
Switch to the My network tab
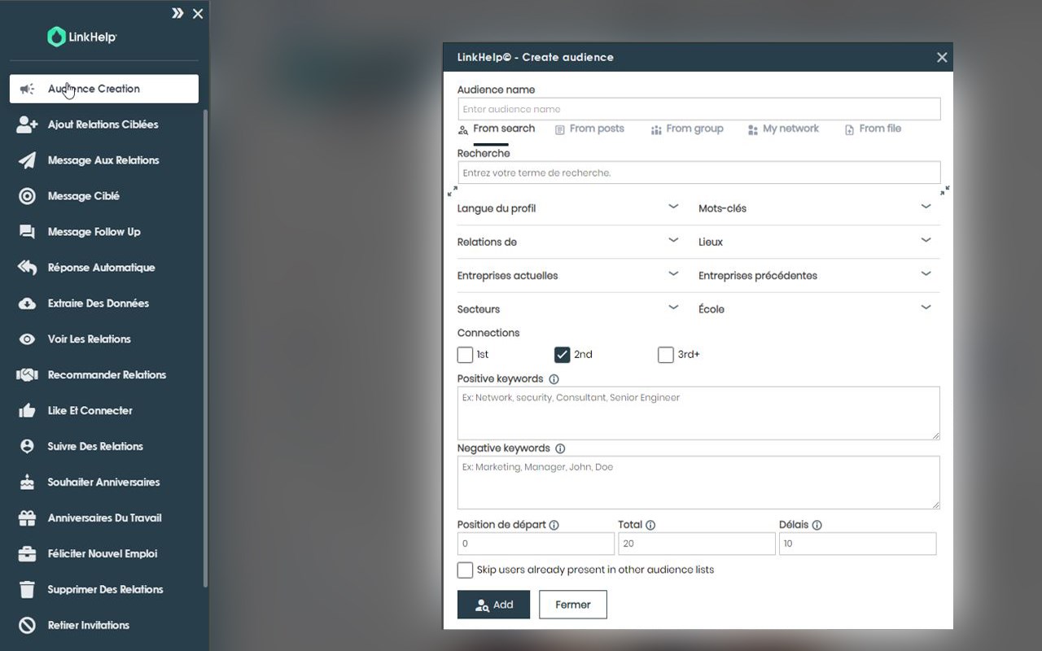(x=783, y=129)
